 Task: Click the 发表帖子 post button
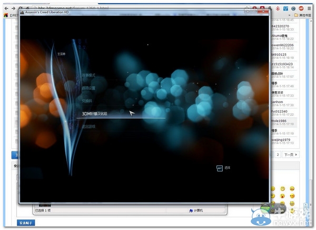coord(26,223)
